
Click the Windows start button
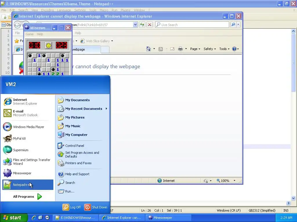(x=14, y=218)
